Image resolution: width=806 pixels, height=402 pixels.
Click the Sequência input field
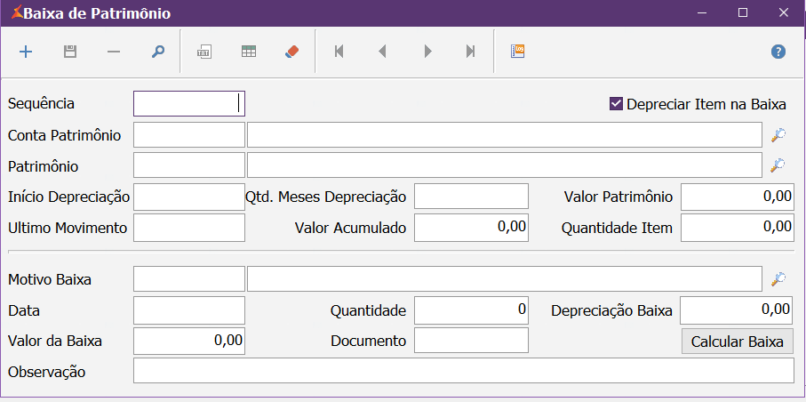[x=188, y=104]
